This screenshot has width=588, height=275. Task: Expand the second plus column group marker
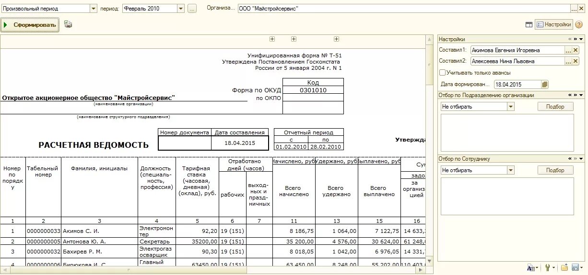(x=294, y=39)
